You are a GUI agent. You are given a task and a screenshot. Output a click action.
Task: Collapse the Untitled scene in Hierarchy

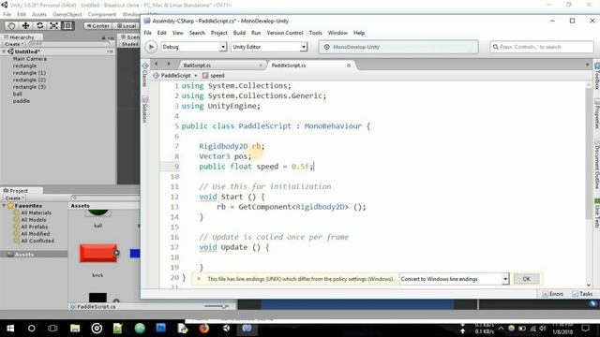coord(4,51)
